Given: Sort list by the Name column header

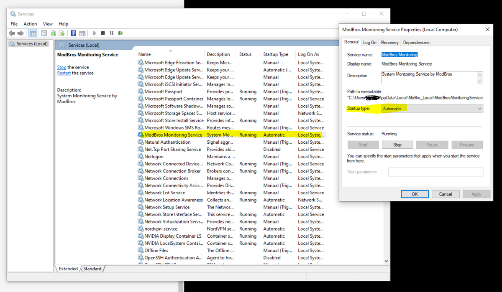Looking at the screenshot, I should pyautogui.click(x=170, y=54).
